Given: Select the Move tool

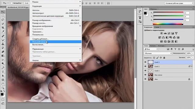Looking at the screenshot, I should point(3,12).
